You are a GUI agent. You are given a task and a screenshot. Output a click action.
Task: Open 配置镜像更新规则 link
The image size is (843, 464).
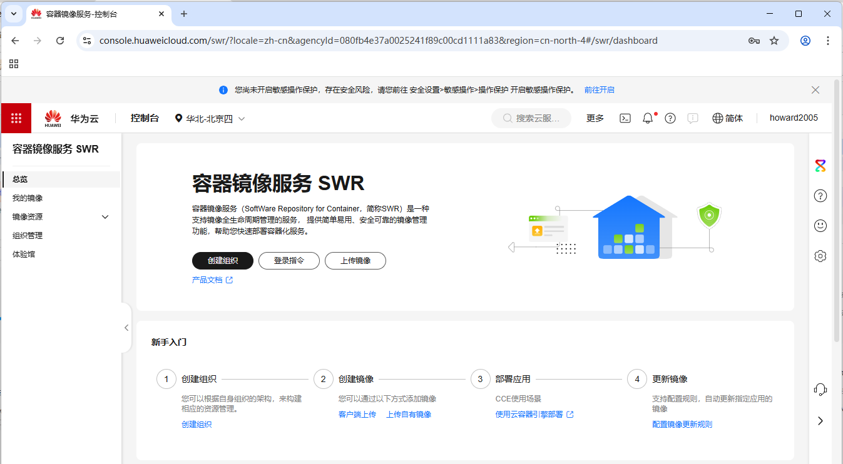[x=682, y=425]
